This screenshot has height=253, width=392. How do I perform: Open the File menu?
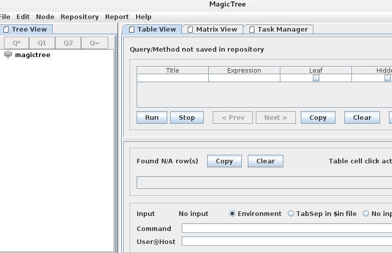pyautogui.click(x=5, y=17)
